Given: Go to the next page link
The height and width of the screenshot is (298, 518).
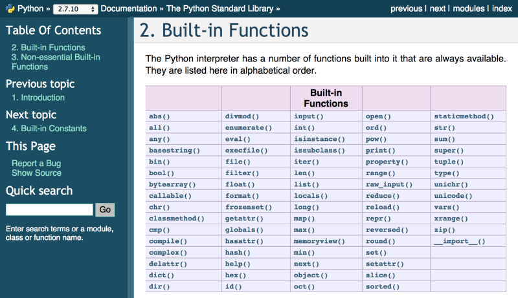Looking at the screenshot, I should pos(438,9).
